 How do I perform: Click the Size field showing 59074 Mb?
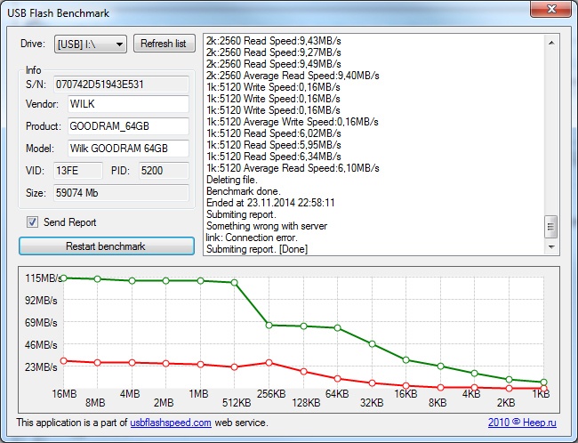coord(122,191)
